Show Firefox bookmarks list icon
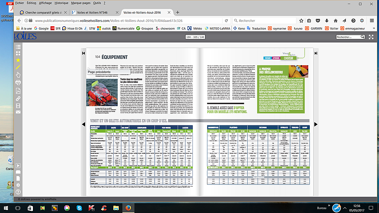This screenshot has width=379, height=213. click(x=309, y=21)
